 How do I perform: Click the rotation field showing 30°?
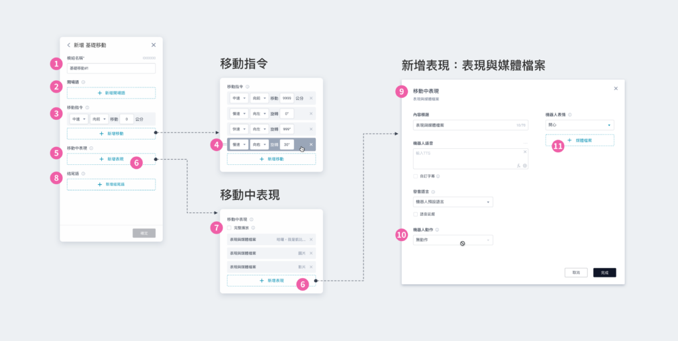(x=287, y=144)
